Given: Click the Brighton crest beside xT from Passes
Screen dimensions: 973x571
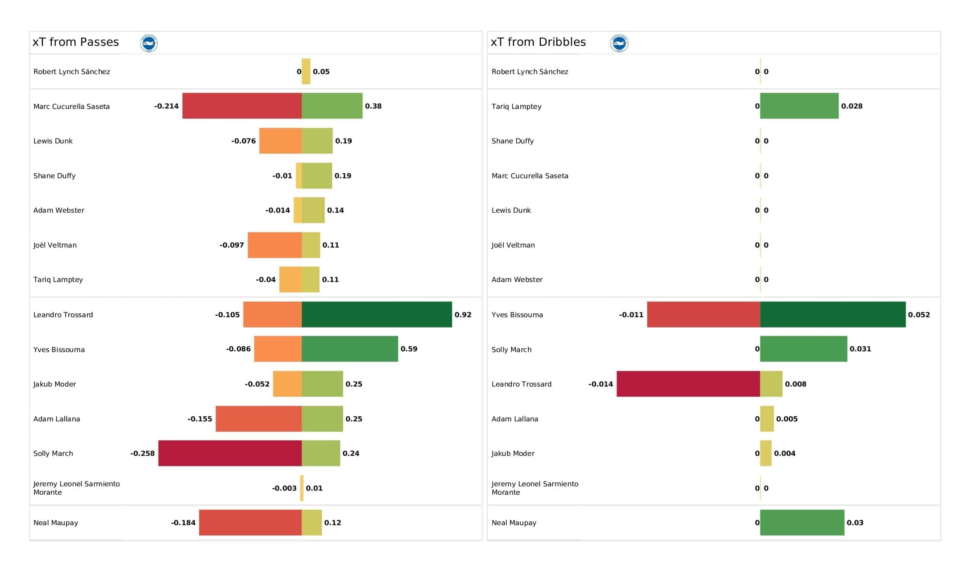Looking at the screenshot, I should [149, 43].
